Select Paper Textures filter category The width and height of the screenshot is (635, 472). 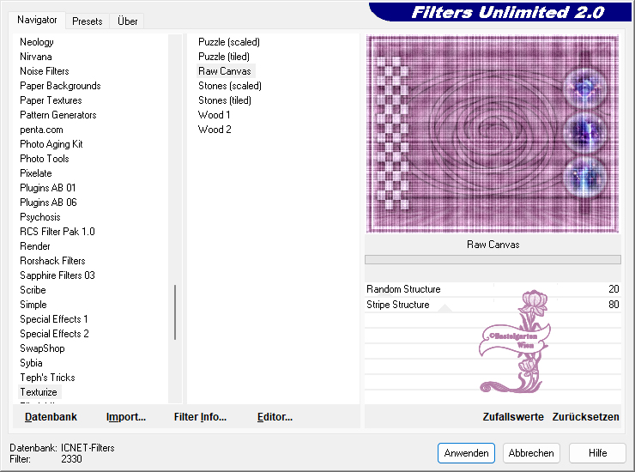tap(51, 100)
